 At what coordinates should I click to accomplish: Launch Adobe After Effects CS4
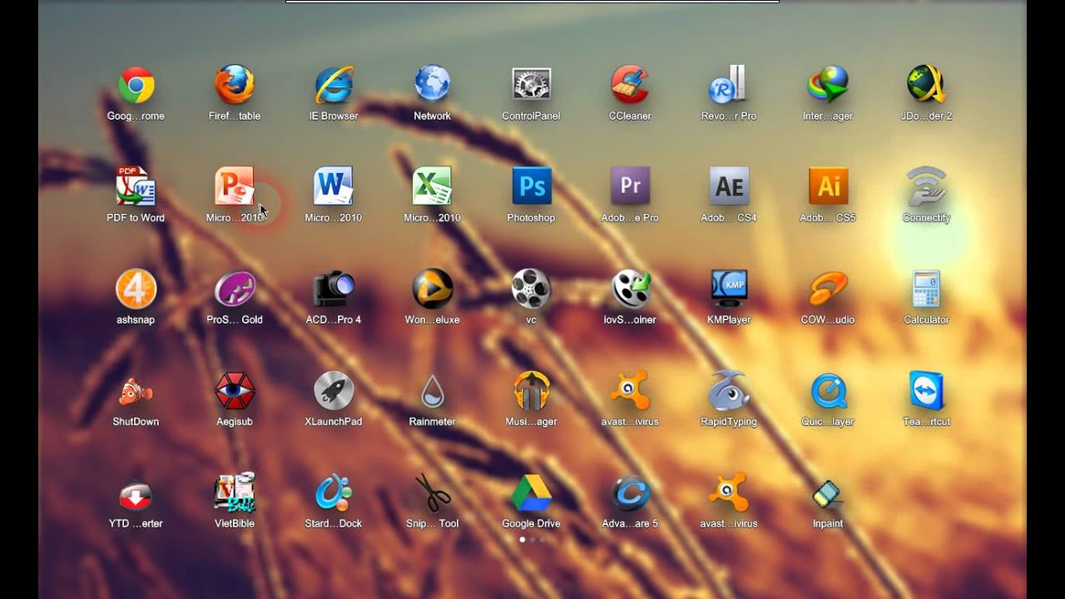point(729,186)
